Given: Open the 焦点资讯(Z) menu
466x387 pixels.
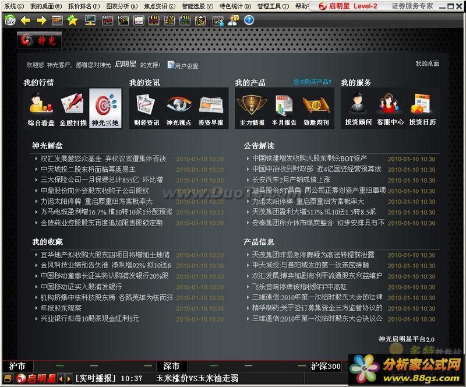Looking at the screenshot, I should (x=160, y=6).
